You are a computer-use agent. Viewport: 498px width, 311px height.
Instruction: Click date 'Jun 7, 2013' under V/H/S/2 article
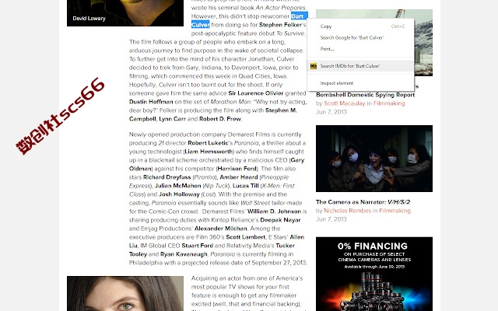(331, 219)
